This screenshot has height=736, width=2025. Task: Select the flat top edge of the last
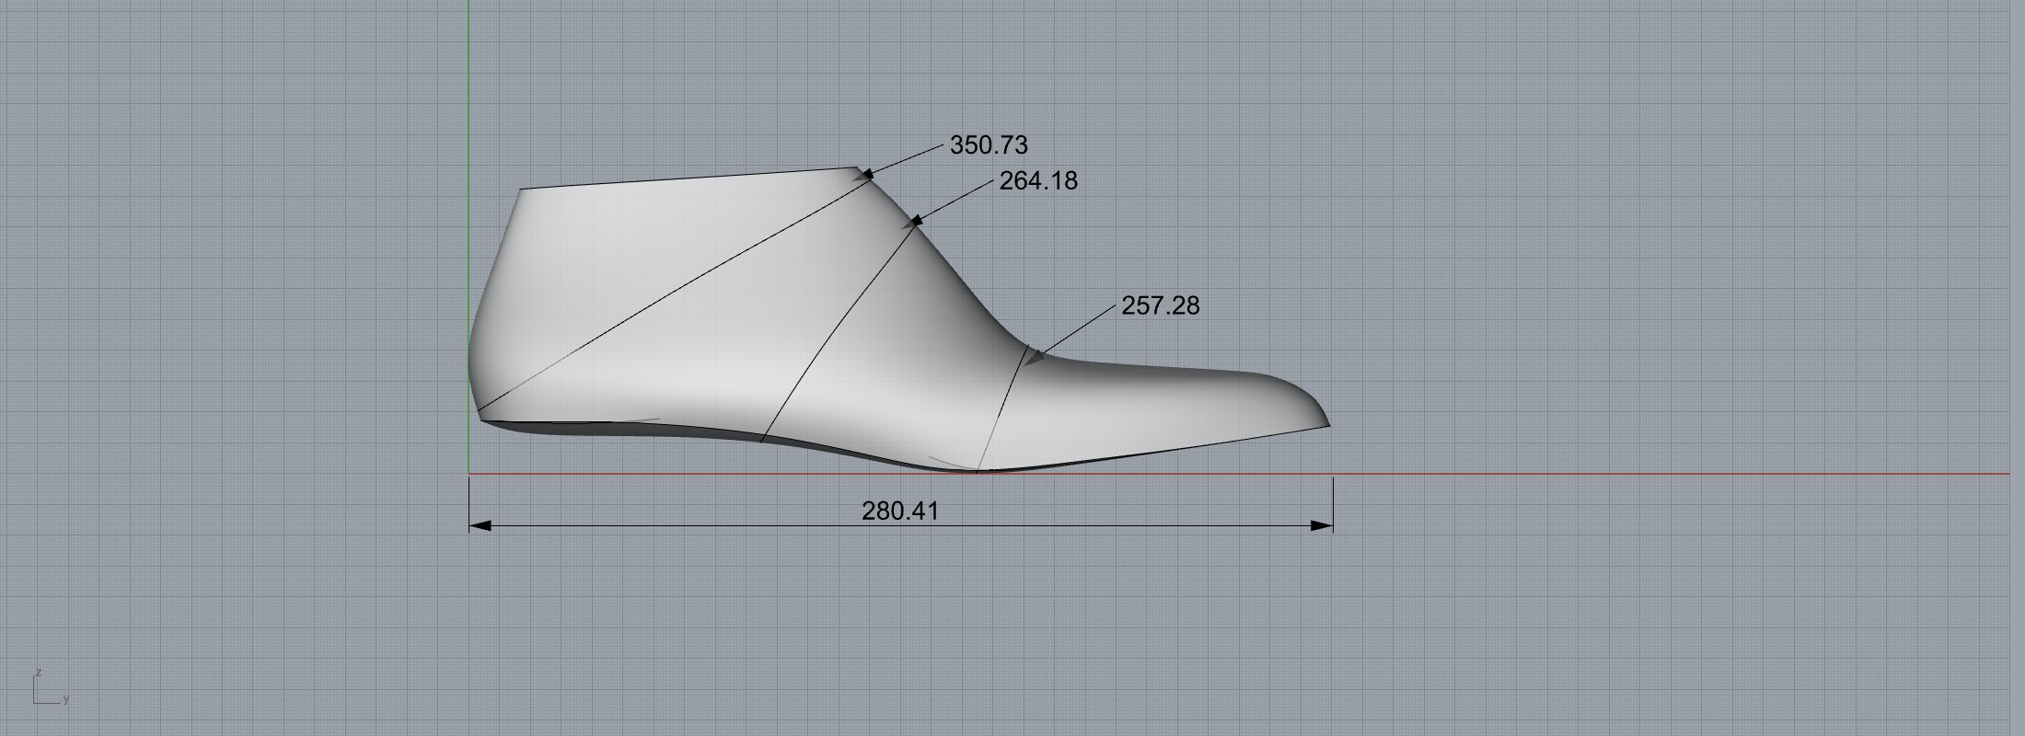click(690, 178)
